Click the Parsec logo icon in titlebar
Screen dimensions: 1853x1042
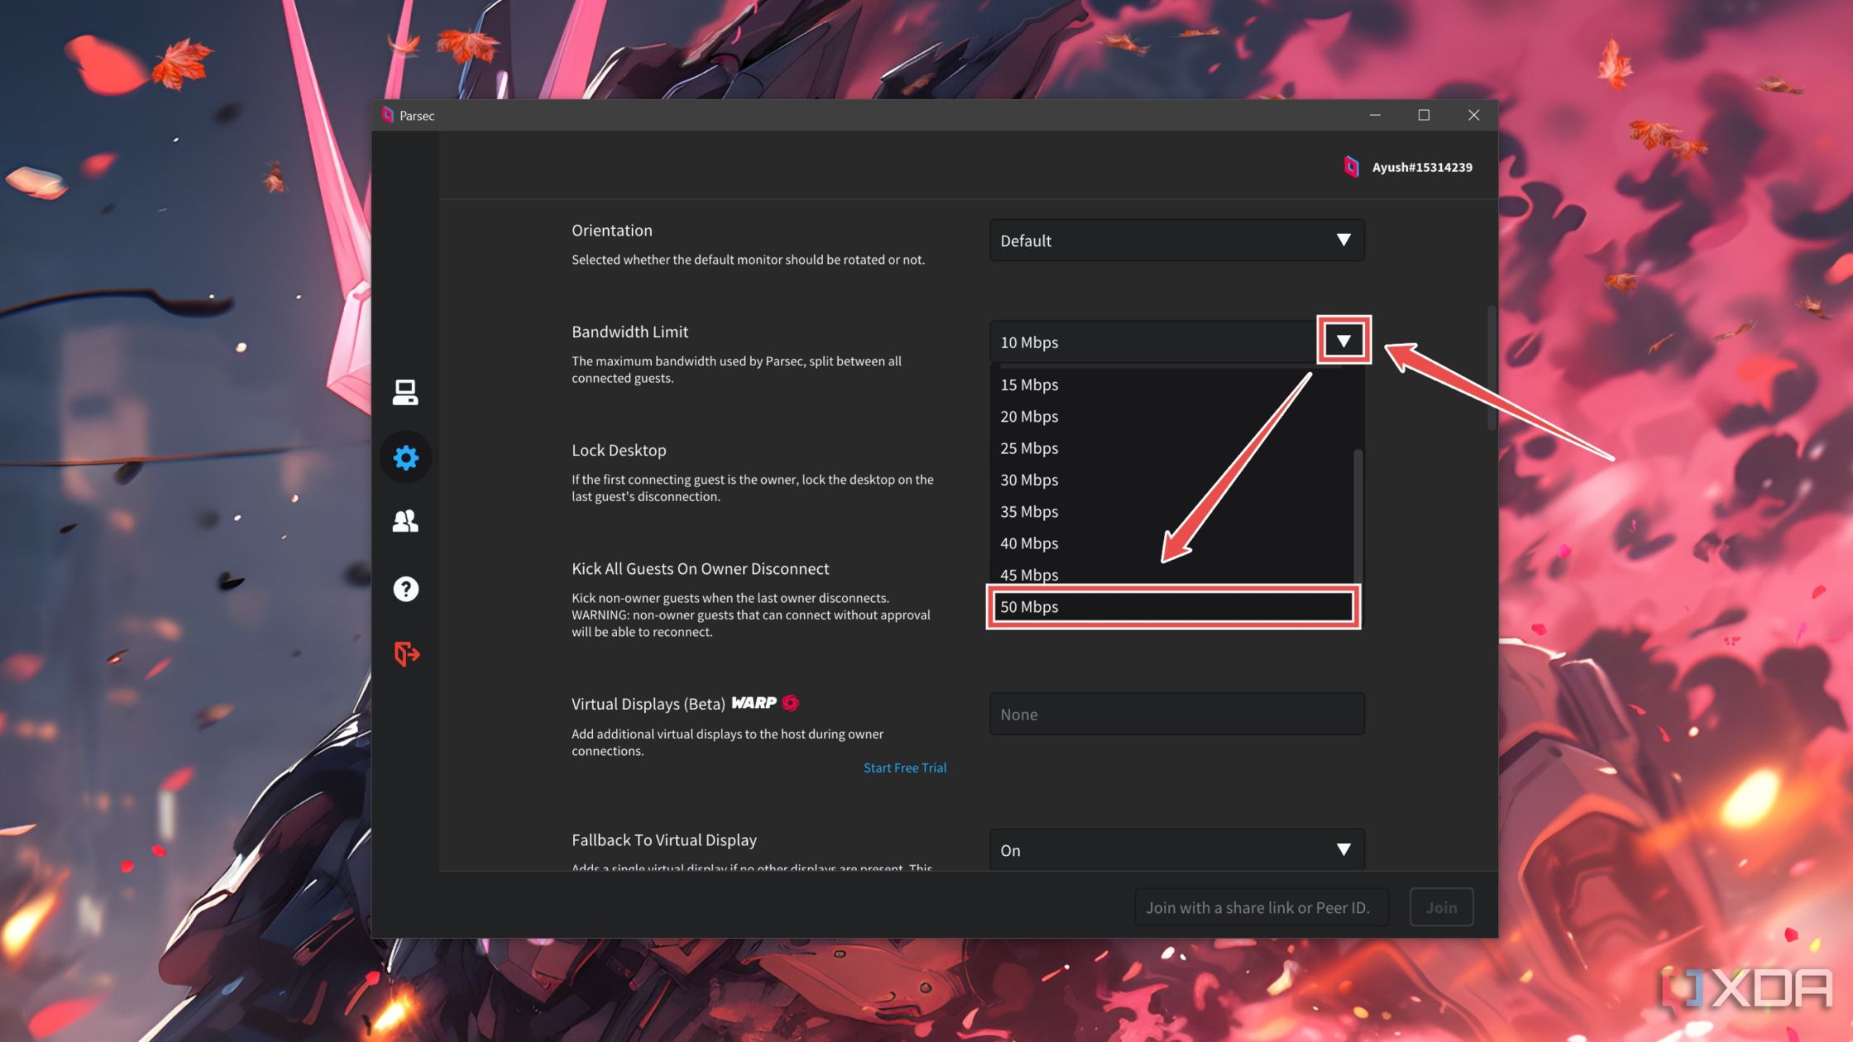pos(387,114)
